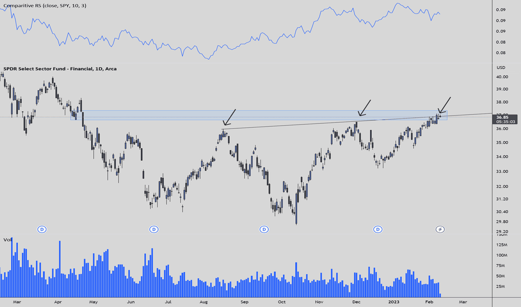Click the dividend D marker in mid-June
This screenshot has width=521, height=307.
(154, 229)
